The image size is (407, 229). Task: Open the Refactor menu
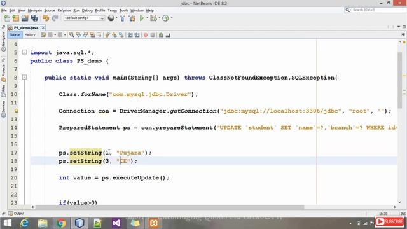pos(64,10)
